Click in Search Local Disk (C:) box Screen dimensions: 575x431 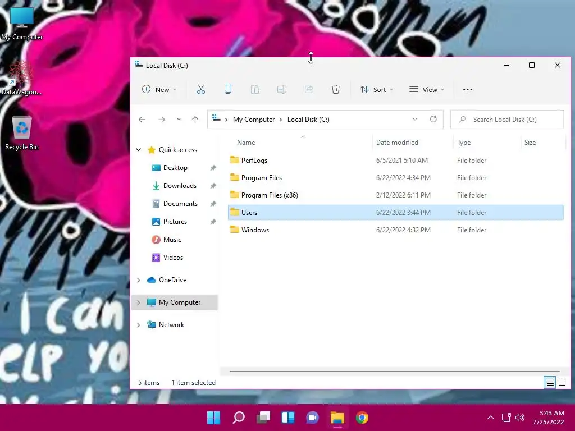507,120
